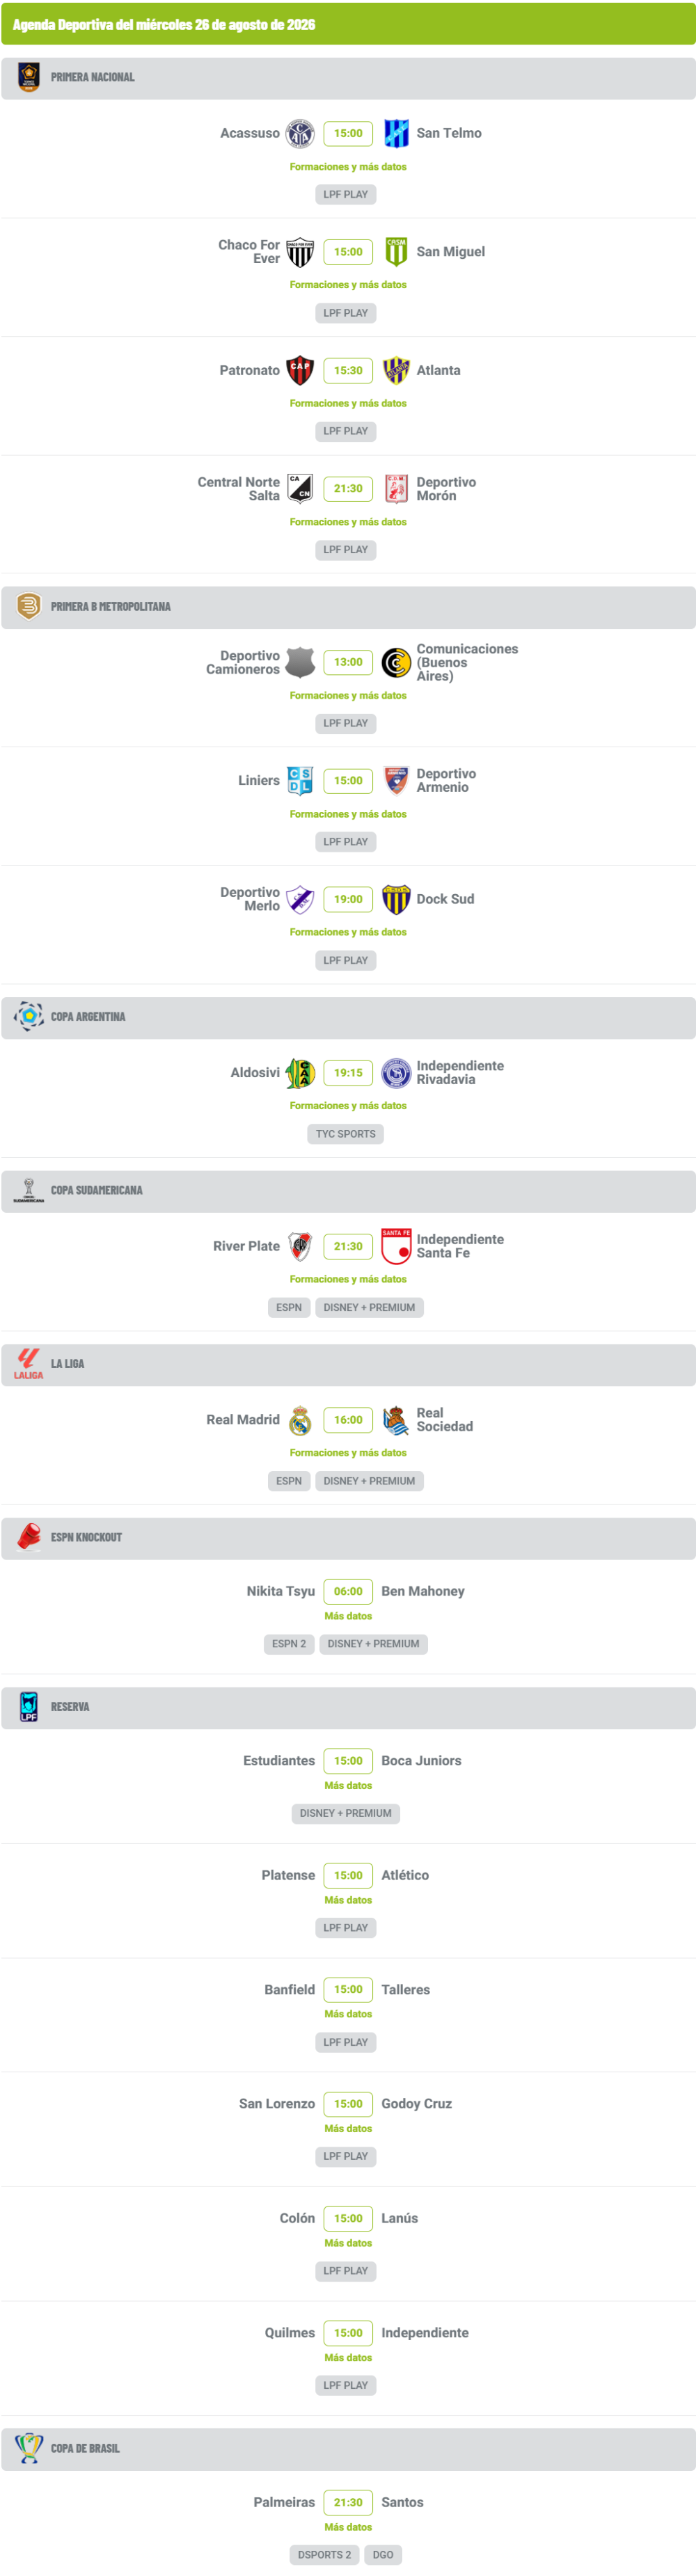Click the Copa Argentina league logo
The image size is (696, 2576).
click(29, 1016)
